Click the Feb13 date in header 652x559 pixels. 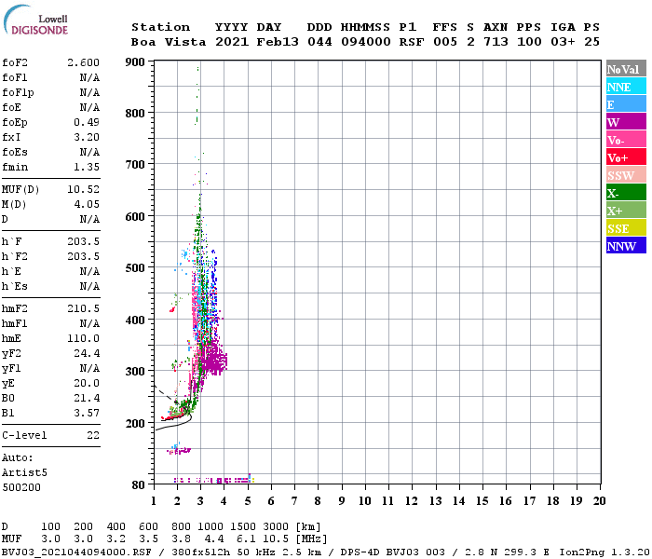(x=278, y=42)
